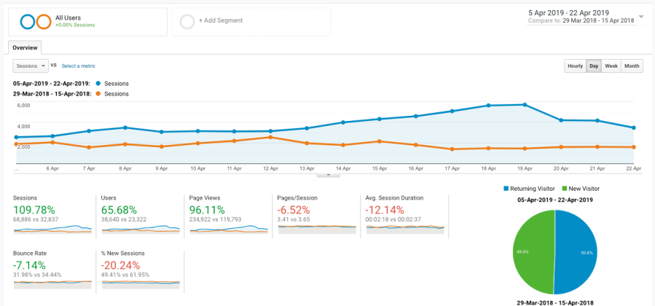
Task: Click the All Users segment circle icon
Action: 36,22
